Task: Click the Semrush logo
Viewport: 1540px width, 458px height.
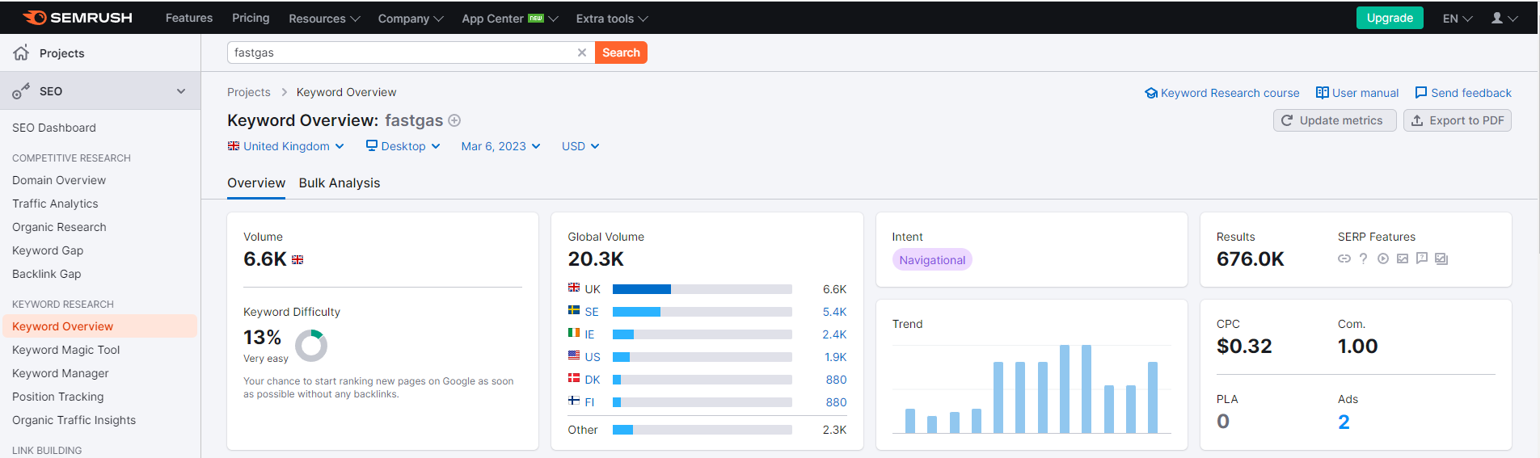Action: (x=78, y=18)
